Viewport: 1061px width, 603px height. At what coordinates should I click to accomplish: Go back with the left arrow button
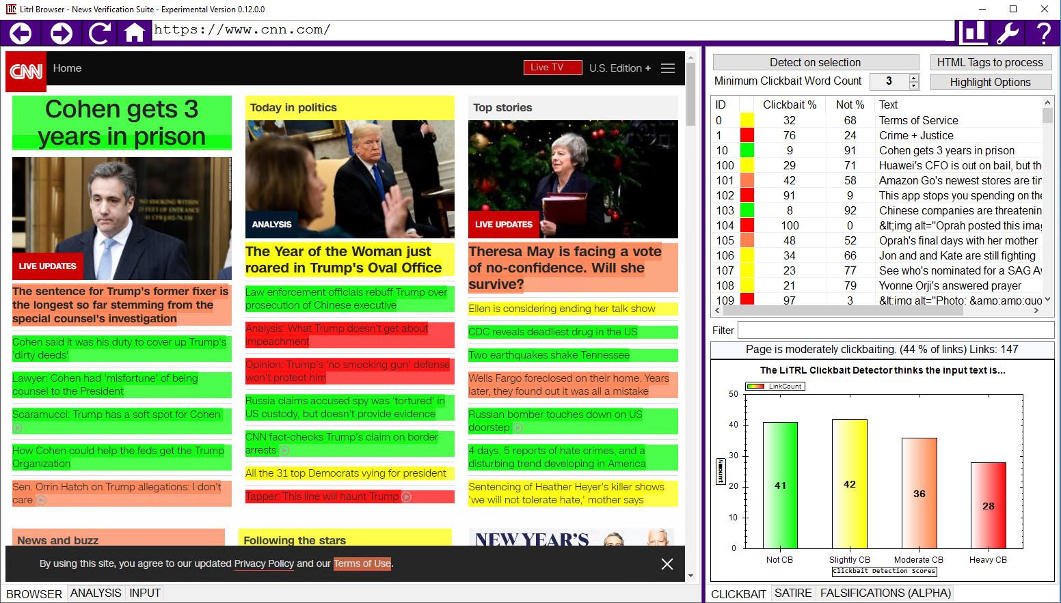point(21,33)
